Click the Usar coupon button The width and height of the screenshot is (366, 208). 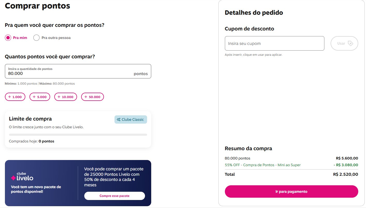[x=341, y=43]
